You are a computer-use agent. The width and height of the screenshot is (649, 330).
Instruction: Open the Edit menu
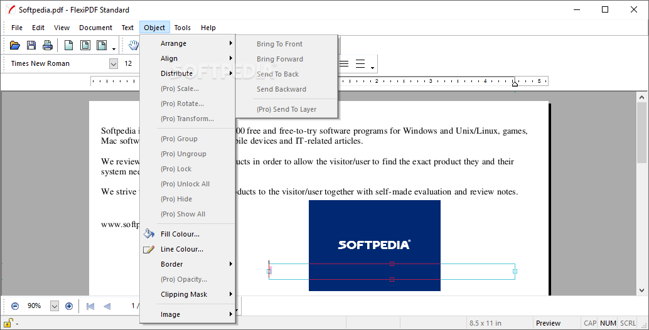click(x=38, y=28)
